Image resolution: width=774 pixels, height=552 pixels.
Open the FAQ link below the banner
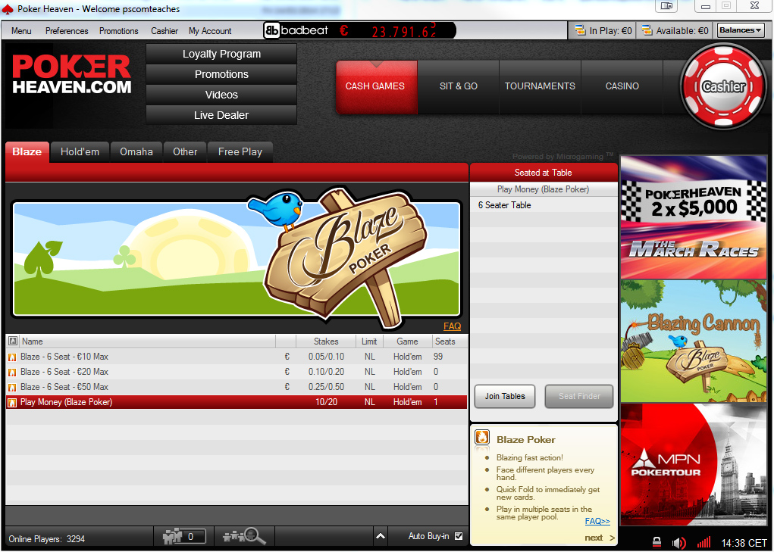tap(452, 326)
